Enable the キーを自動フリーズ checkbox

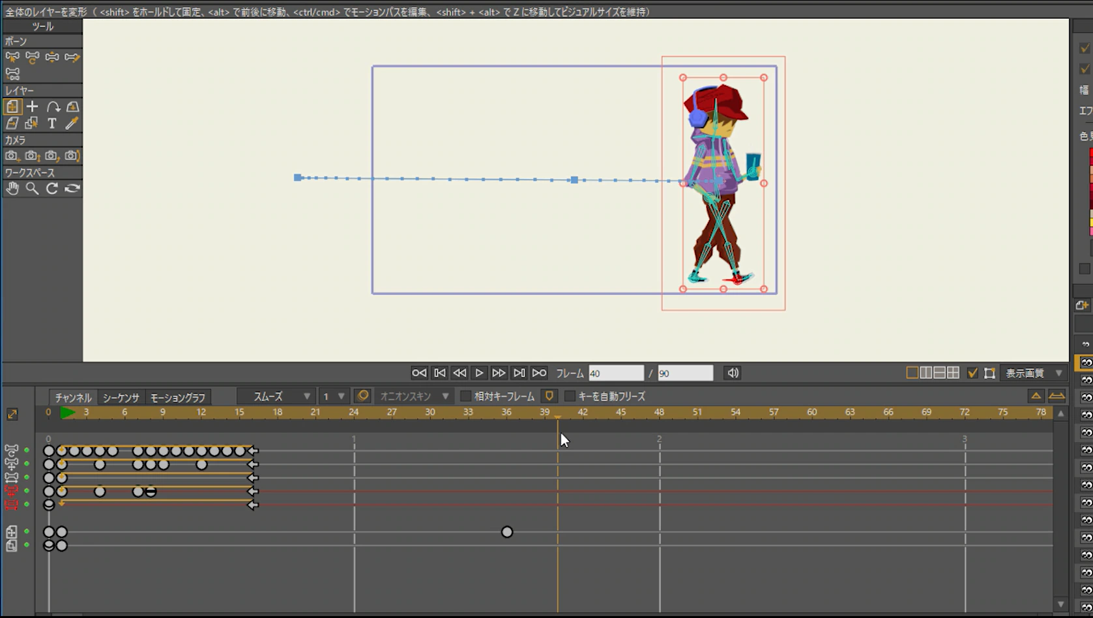point(570,396)
